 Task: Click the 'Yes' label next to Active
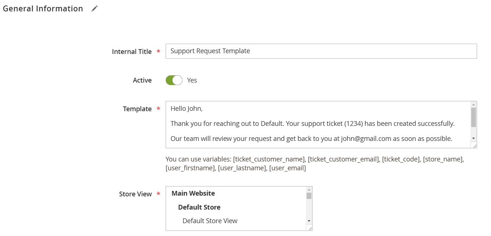pyautogui.click(x=192, y=80)
